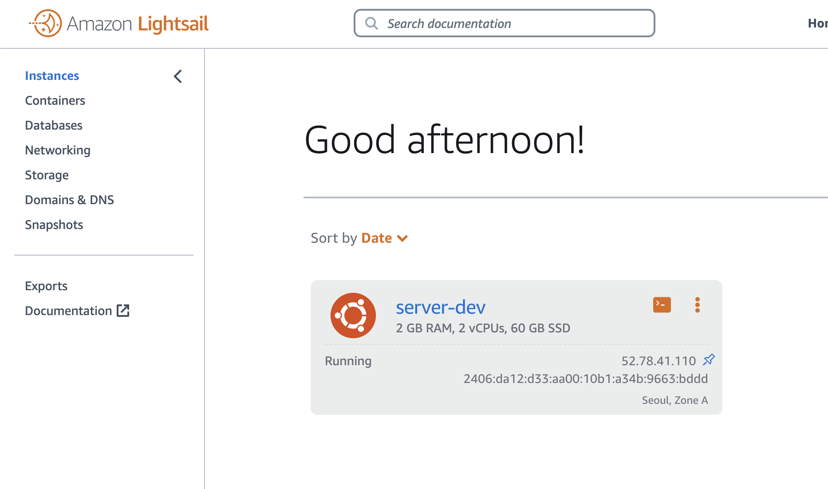Click the static IP pin icon
This screenshot has height=489, width=828.
[709, 359]
